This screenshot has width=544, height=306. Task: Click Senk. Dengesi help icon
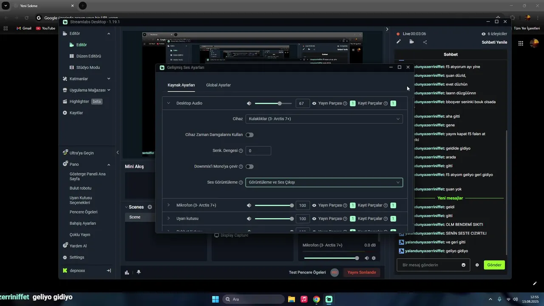click(241, 151)
